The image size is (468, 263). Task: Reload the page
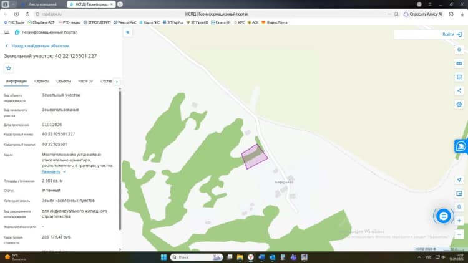[x=27, y=14]
